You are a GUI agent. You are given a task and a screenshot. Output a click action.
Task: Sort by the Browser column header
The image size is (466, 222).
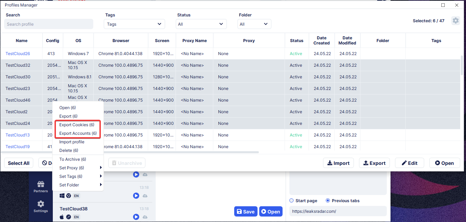click(x=121, y=40)
